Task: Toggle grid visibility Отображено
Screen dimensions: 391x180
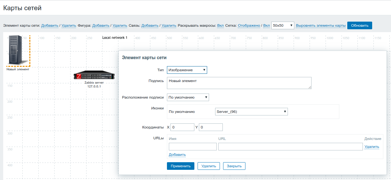Action: [249, 25]
